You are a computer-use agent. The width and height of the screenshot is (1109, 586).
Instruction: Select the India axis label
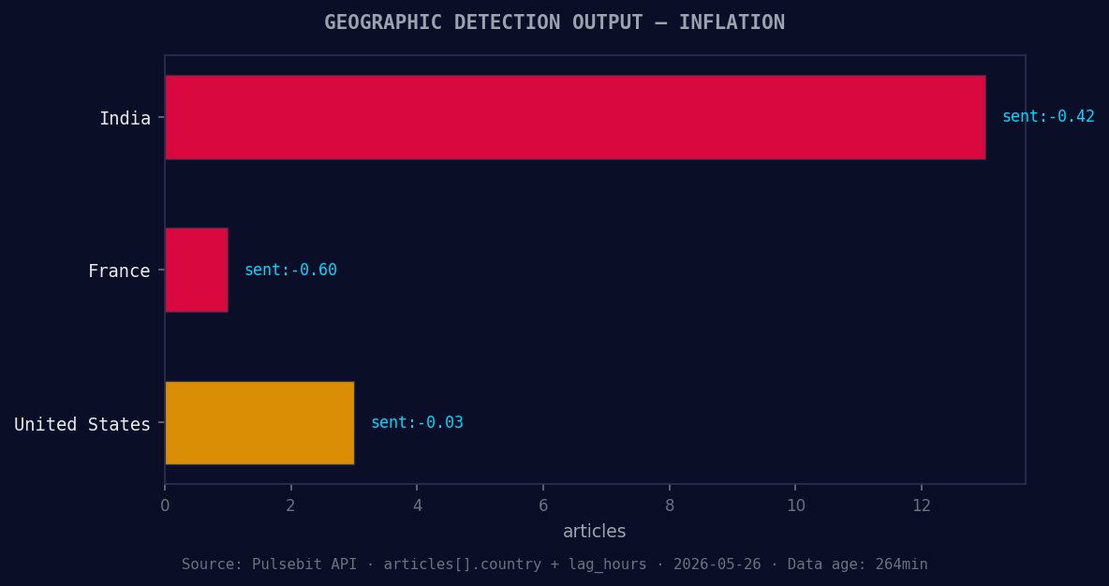click(x=126, y=118)
